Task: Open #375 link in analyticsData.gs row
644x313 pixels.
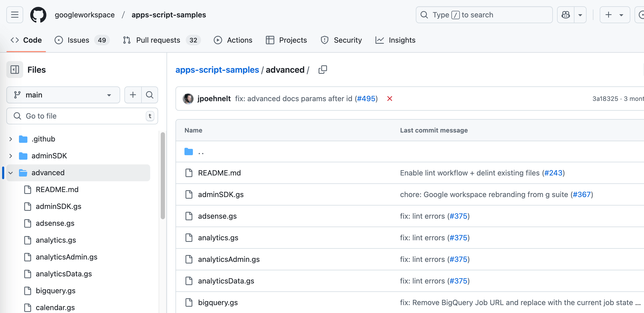Action: click(458, 281)
